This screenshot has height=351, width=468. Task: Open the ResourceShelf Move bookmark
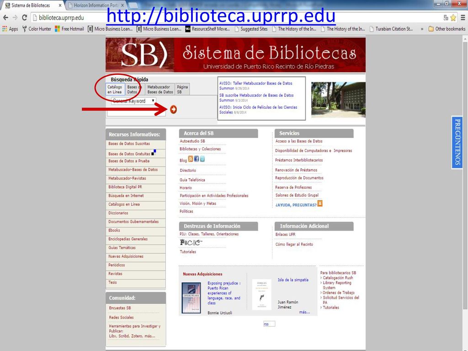pyautogui.click(x=208, y=29)
